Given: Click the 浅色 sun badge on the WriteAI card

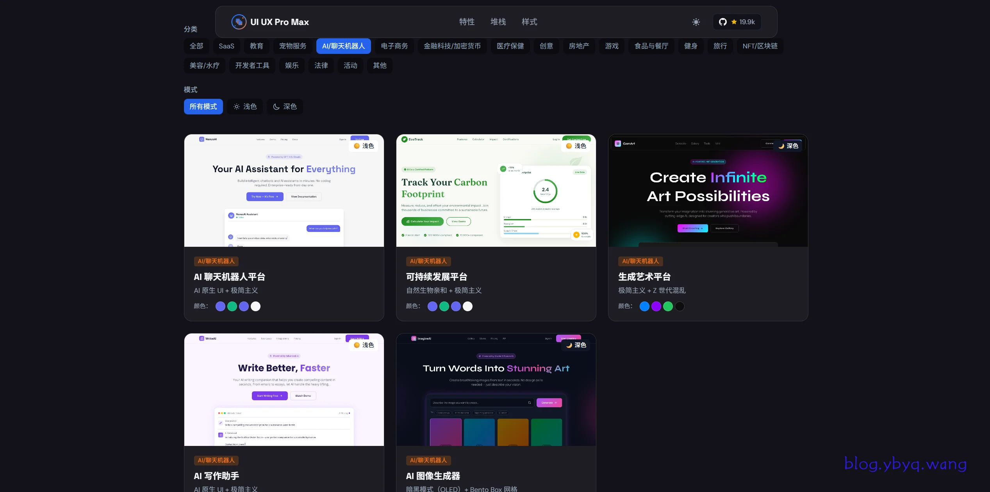Looking at the screenshot, I should [364, 345].
